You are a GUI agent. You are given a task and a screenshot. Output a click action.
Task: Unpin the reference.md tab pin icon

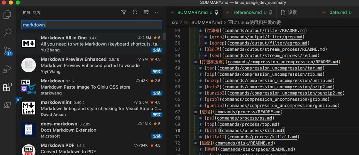click(271, 13)
